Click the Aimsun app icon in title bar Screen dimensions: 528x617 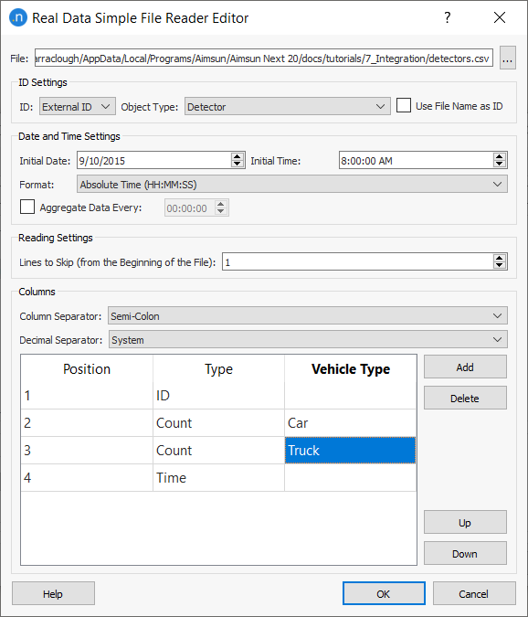coord(17,17)
